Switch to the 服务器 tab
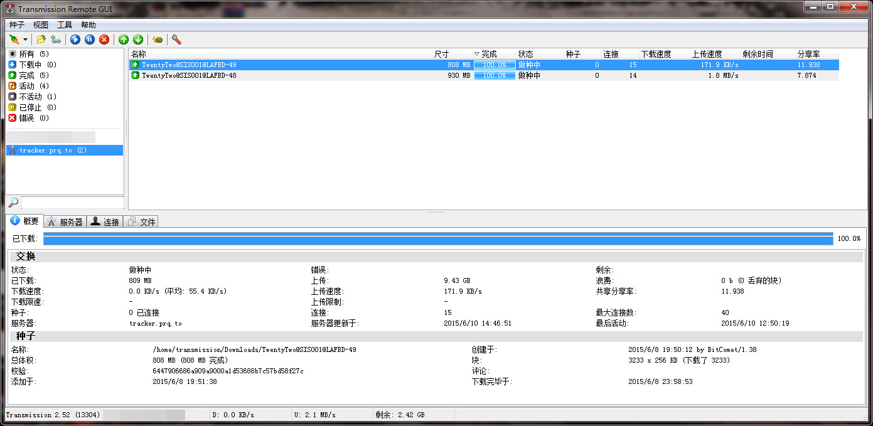Viewport: 873px width, 426px height. pos(65,221)
